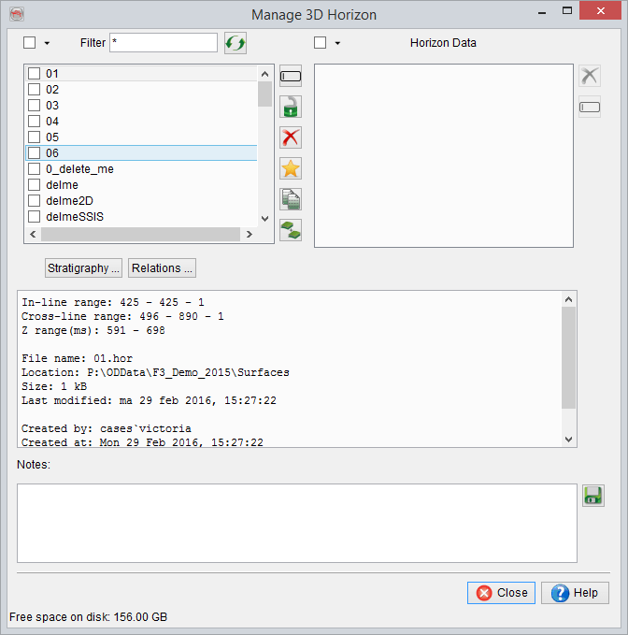Expand the Horizon Data selection dropdown arrow
Image resolution: width=628 pixels, height=635 pixels.
click(336, 43)
